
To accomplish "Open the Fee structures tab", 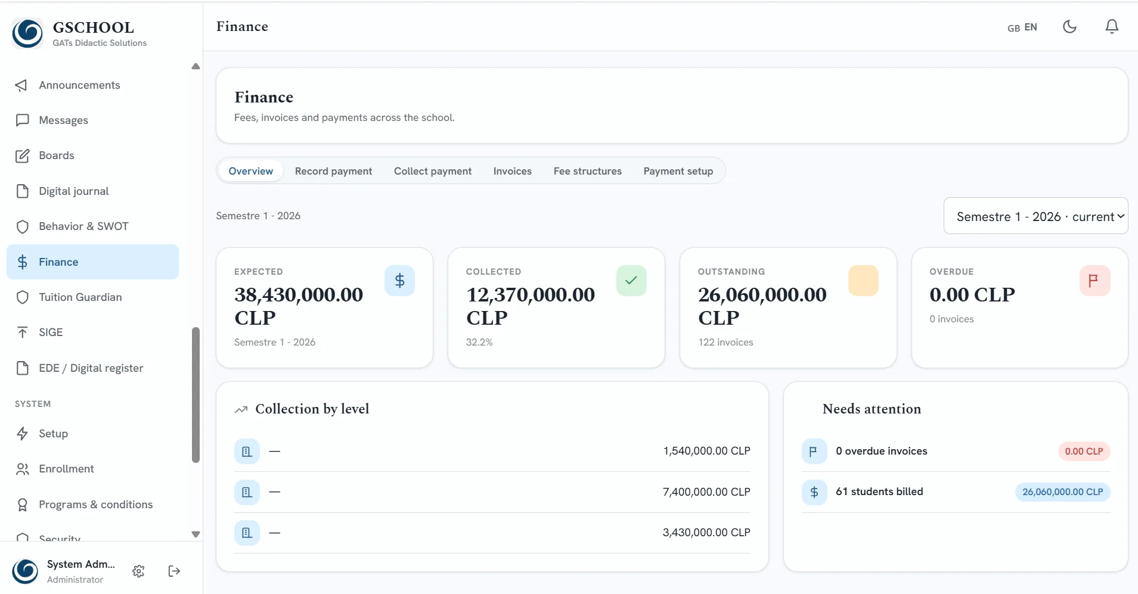I will (587, 171).
